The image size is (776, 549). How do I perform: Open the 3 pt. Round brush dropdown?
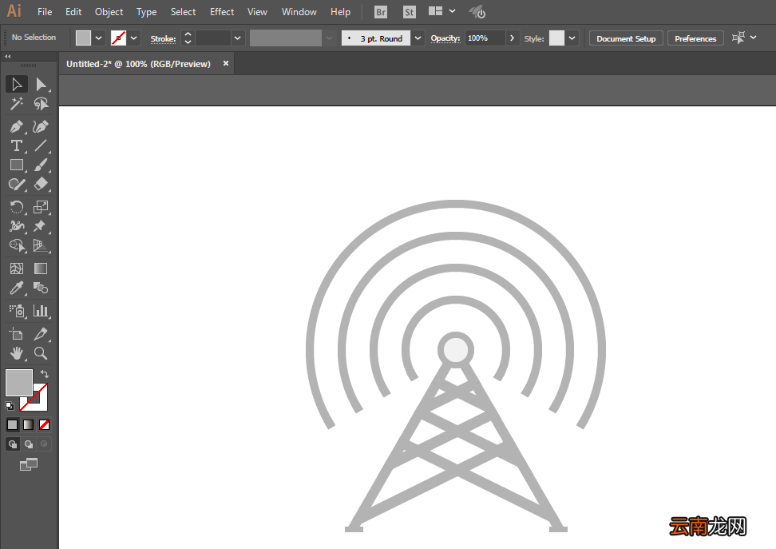point(418,38)
